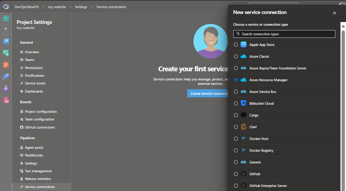Open Service connections in sidebar
346x191 pixels.
(41, 187)
